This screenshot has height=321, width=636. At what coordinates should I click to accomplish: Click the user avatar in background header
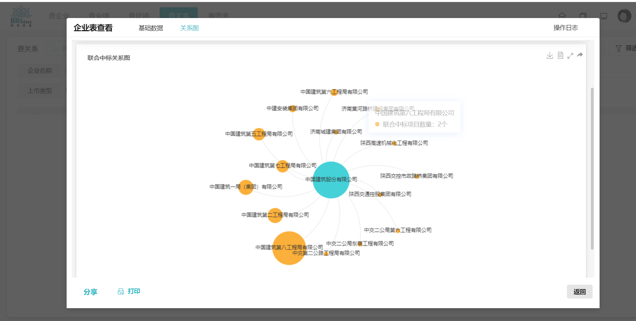tap(624, 16)
